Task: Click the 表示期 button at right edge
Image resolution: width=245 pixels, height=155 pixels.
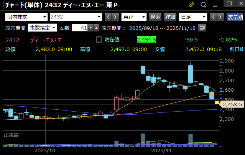Action: [x=235, y=17]
